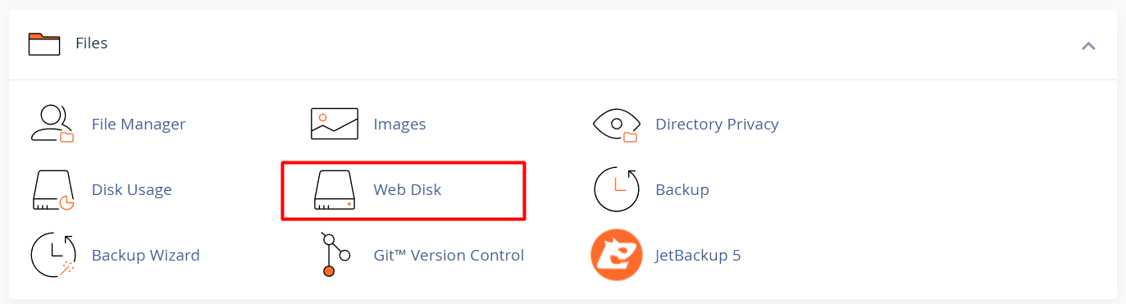1126x304 pixels.
Task: Launch the JetBackup 5 orange logo icon
Action: [x=616, y=256]
